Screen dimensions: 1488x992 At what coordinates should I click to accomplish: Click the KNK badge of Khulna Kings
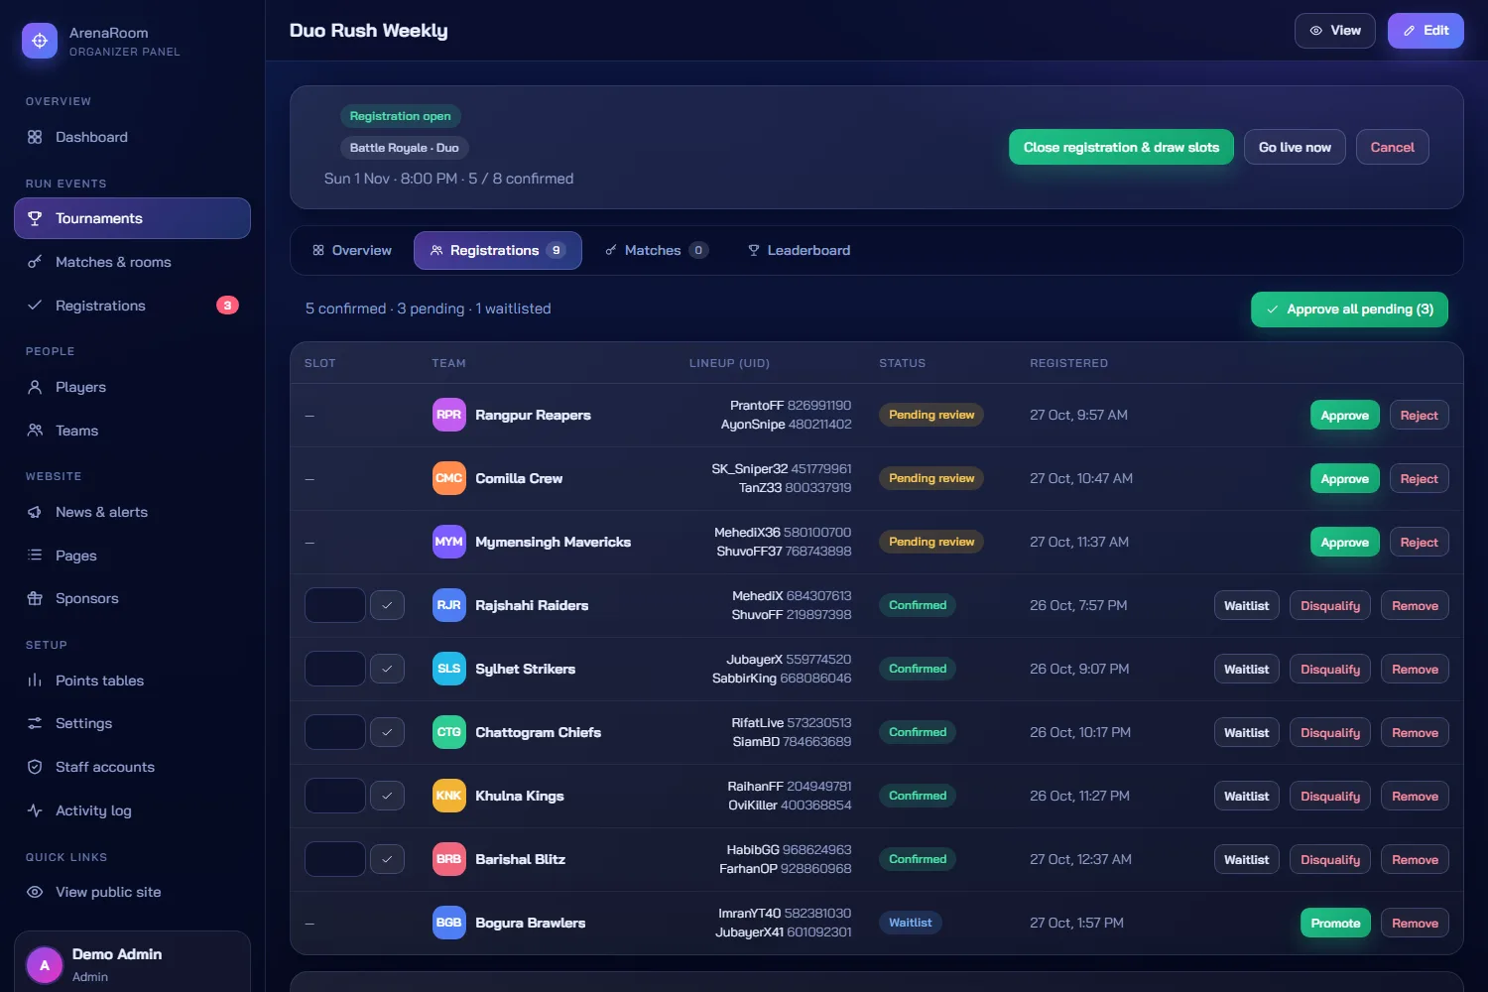449,796
